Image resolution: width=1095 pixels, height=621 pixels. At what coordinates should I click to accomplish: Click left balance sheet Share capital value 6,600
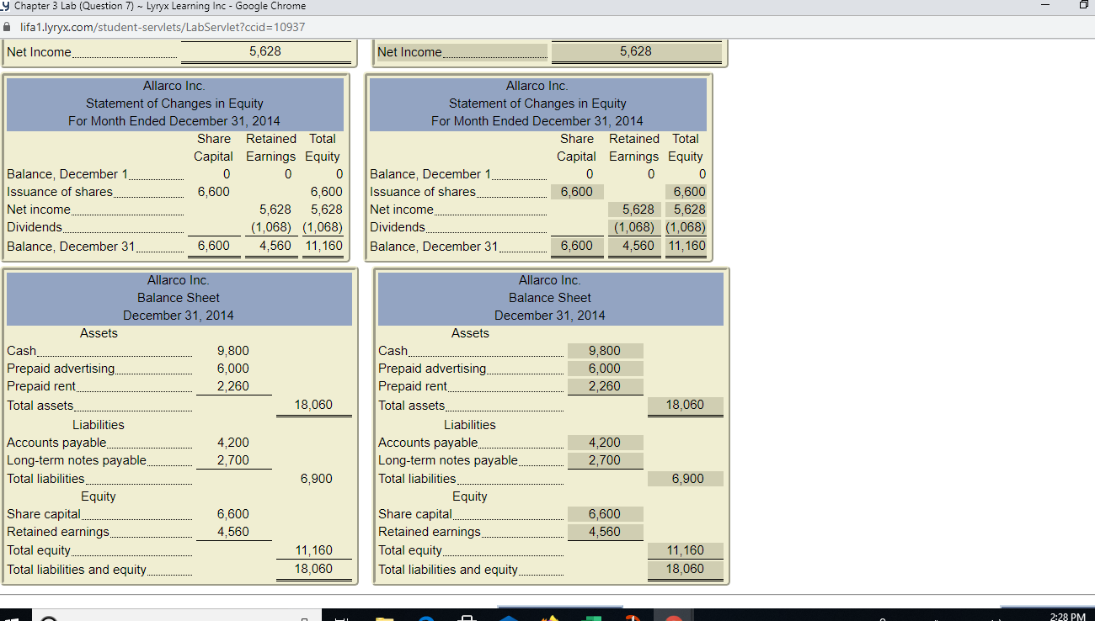233,514
